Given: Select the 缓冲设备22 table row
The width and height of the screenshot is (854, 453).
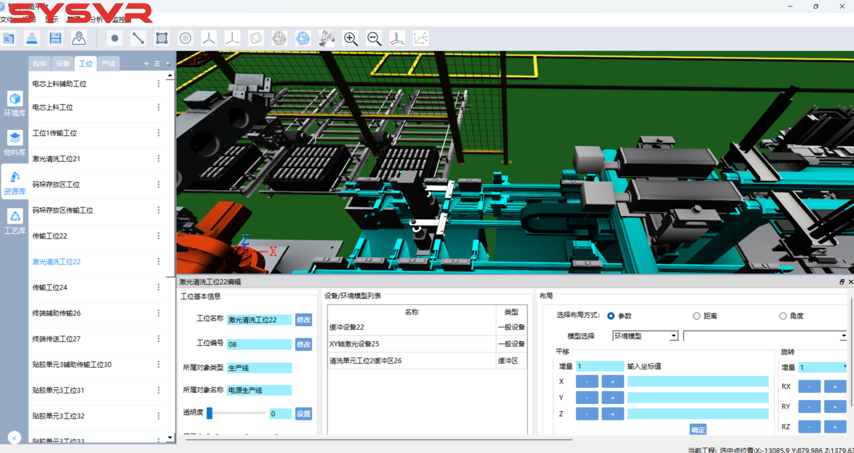Looking at the screenshot, I should click(x=427, y=327).
